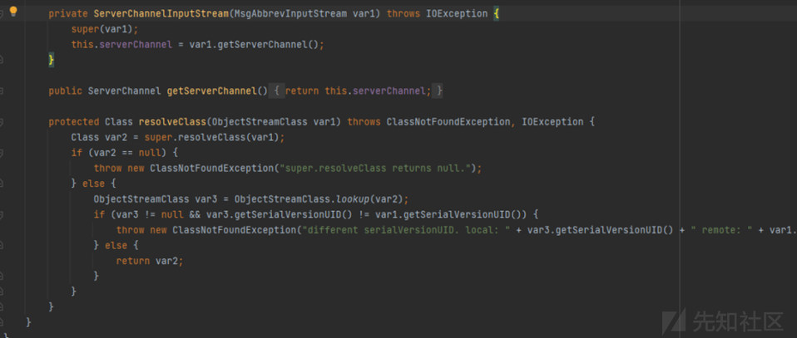Click highlighted closing brace of constructor
Image resolution: width=797 pixels, height=338 pixels.
pyautogui.click(x=52, y=61)
